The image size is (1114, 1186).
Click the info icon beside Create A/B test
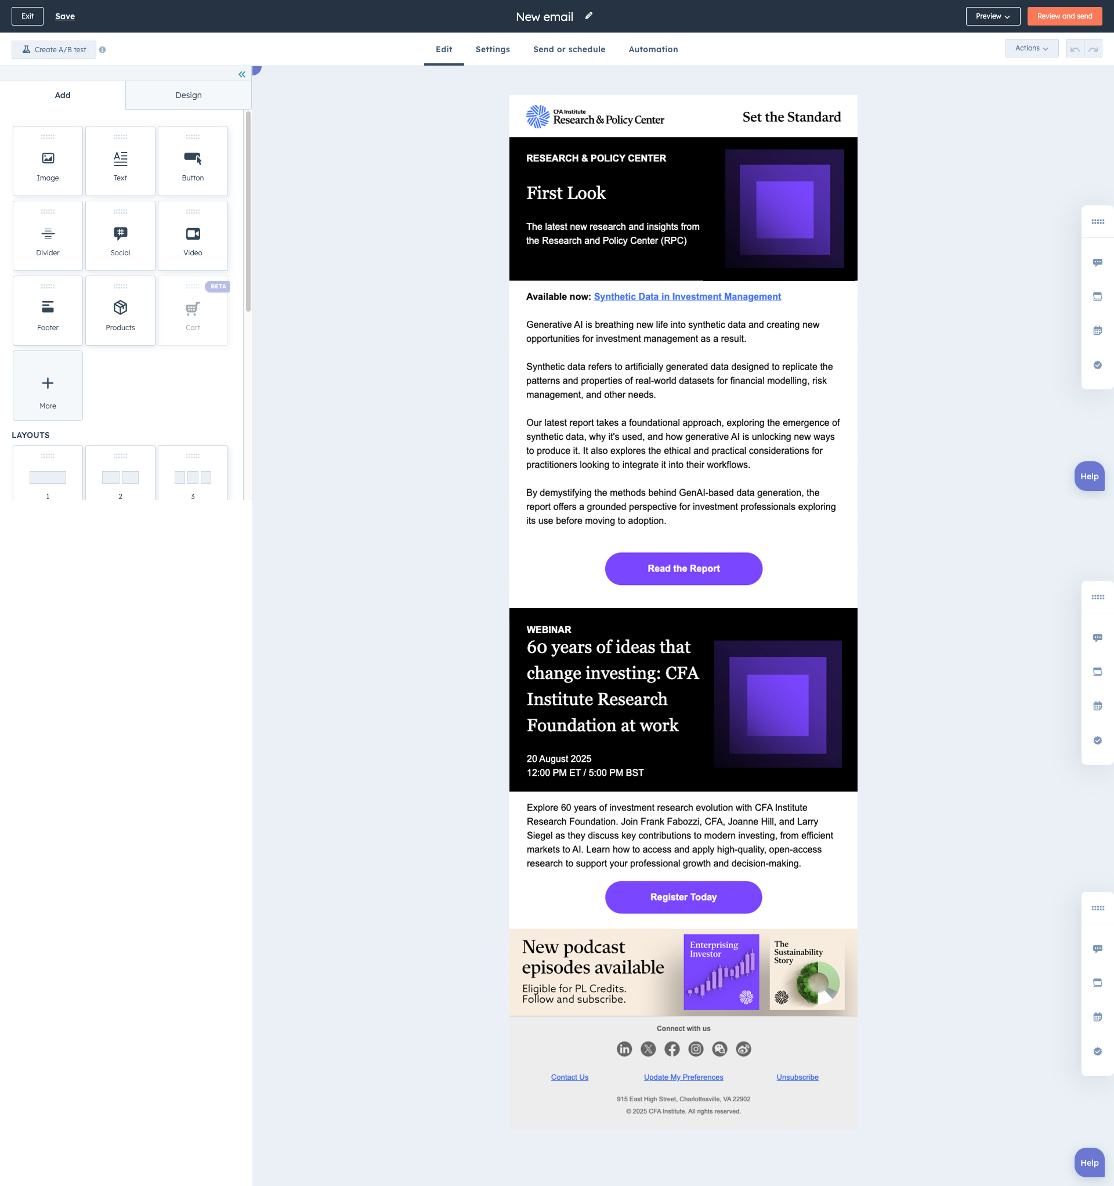pyautogui.click(x=103, y=50)
